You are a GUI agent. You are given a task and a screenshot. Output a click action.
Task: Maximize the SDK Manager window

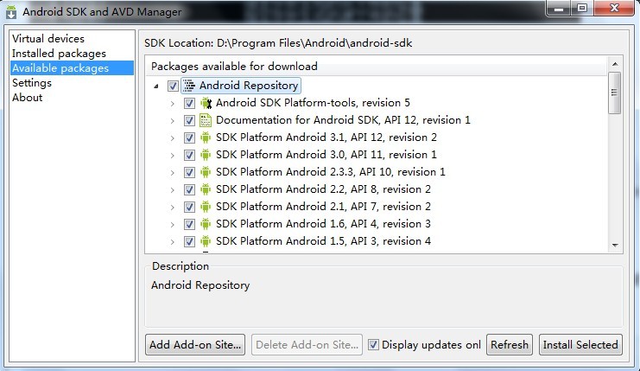tap(582, 8)
